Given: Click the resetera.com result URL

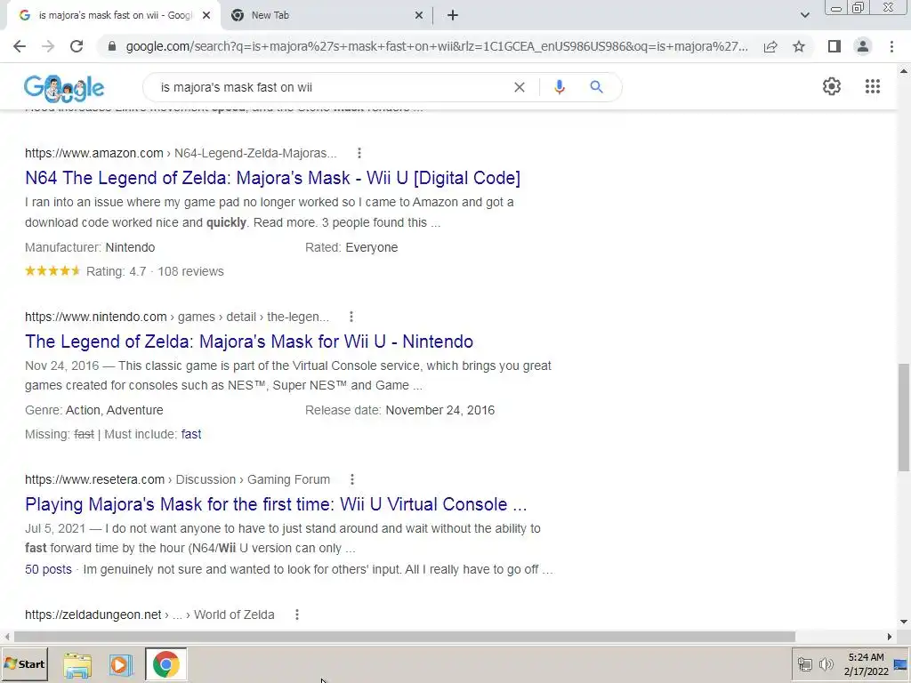Looking at the screenshot, I should coord(177,479).
